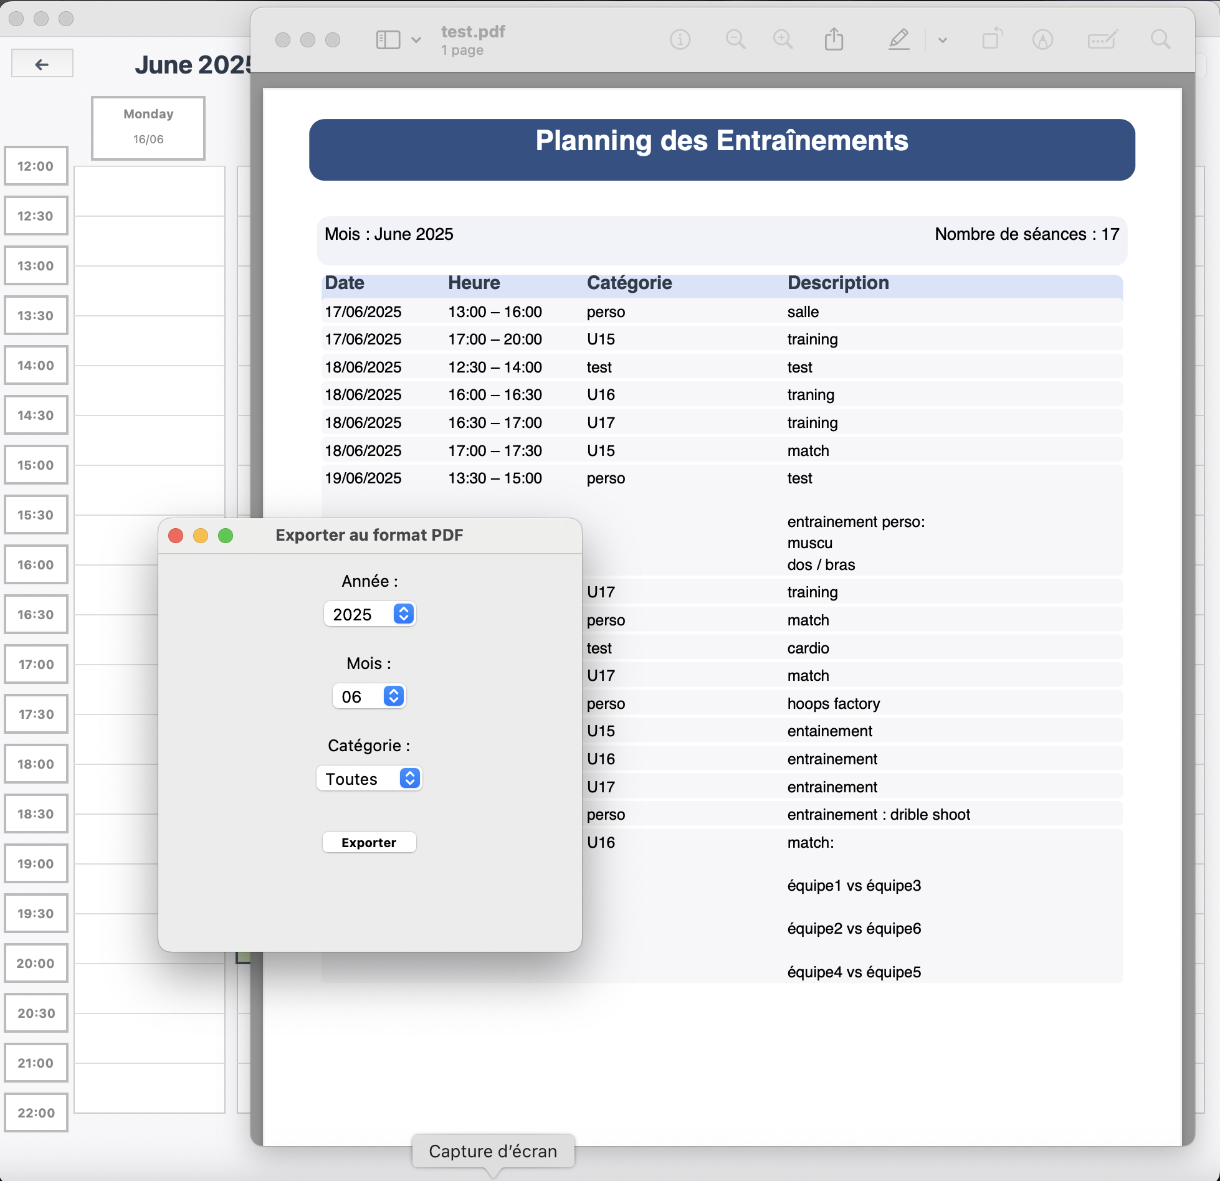Image resolution: width=1220 pixels, height=1181 pixels.
Task: Click the 'entainement' description cell
Action: [x=830, y=731]
